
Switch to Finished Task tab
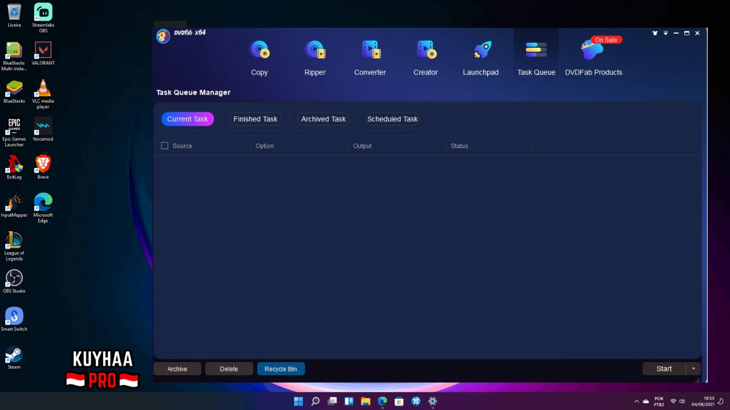255,119
